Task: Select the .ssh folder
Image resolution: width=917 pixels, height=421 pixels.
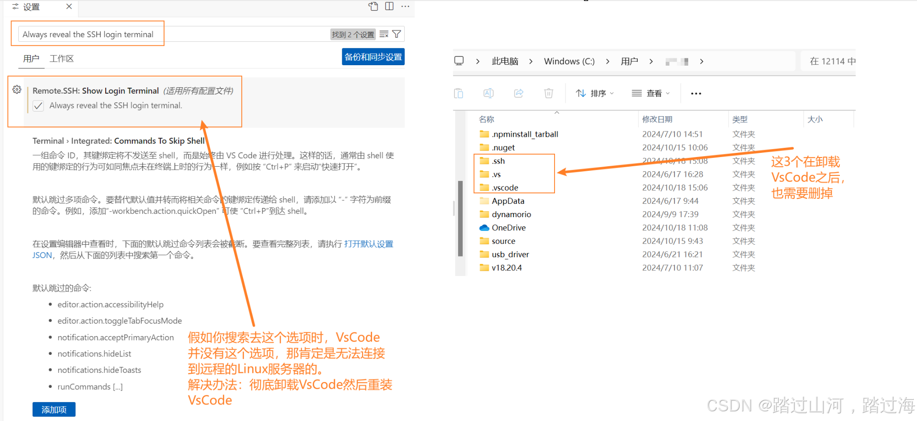Action: click(x=492, y=161)
